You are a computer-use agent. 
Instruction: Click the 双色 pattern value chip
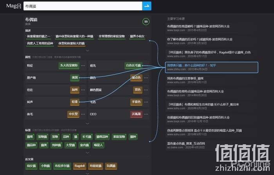click(138, 90)
